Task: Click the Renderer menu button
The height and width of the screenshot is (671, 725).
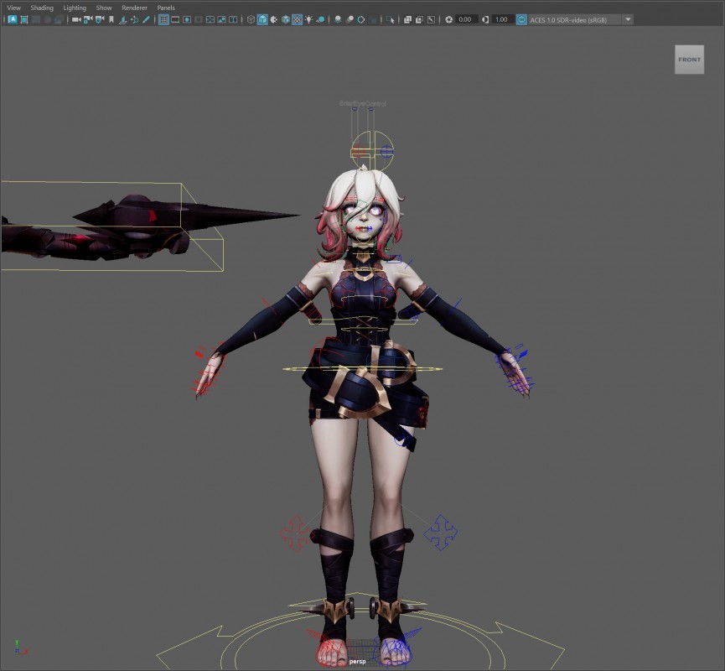Action: pyautogui.click(x=134, y=8)
